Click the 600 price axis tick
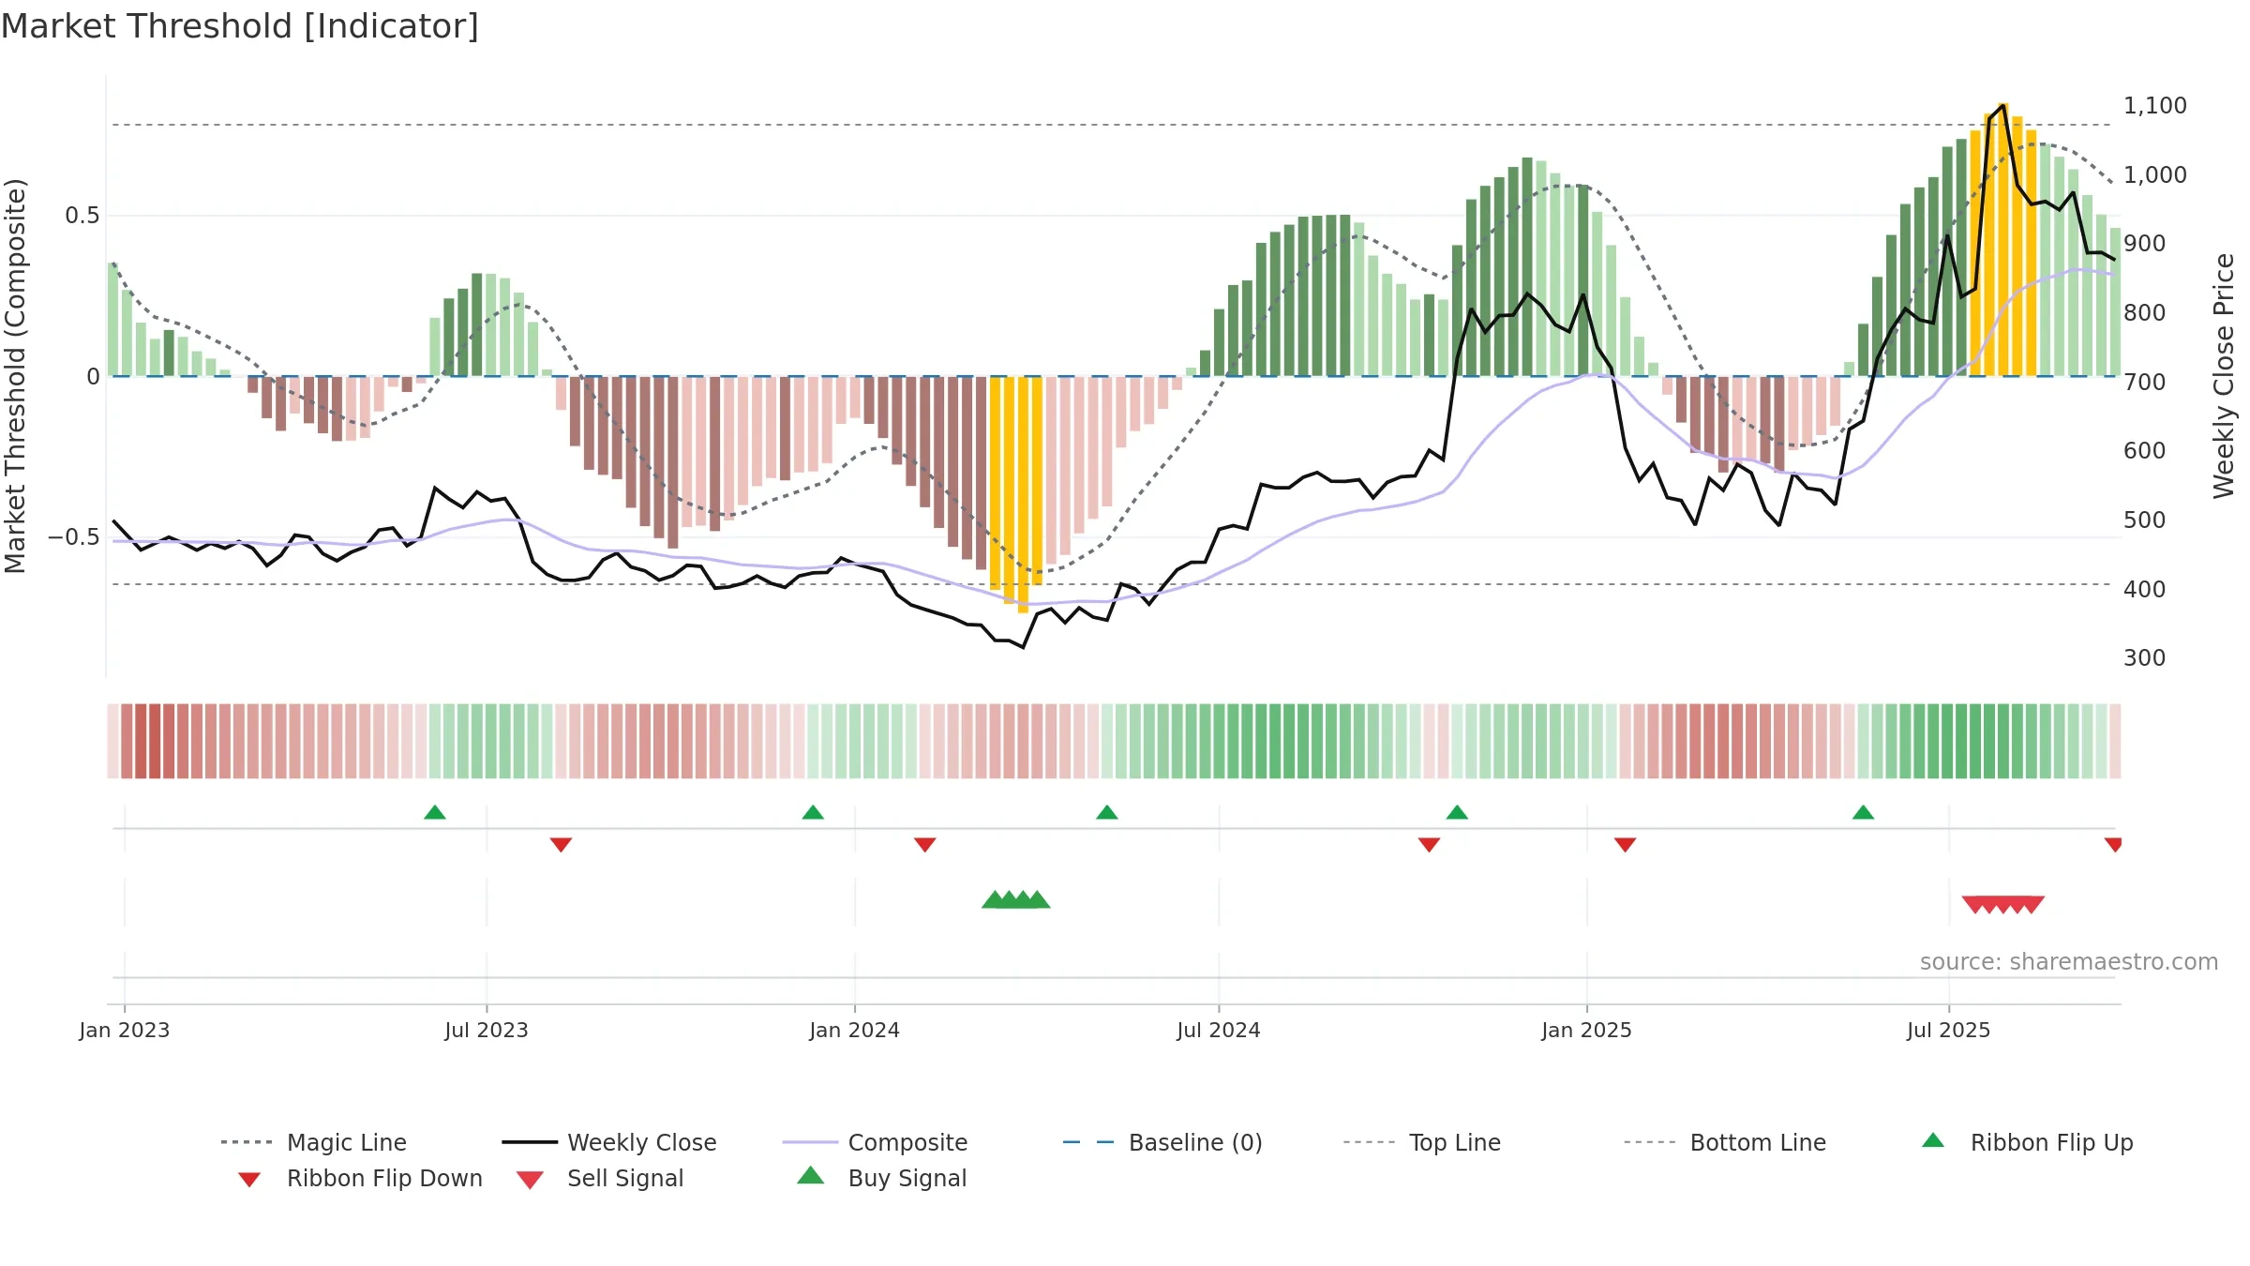Screen dimensions: 2250x1266 click(2145, 451)
